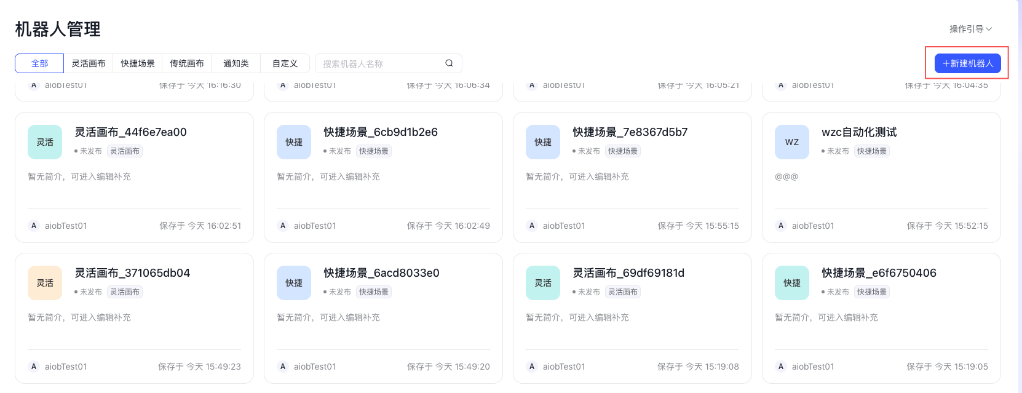Switch to the 快捷场景 filter tab
The width and height of the screenshot is (1022, 393).
coord(138,63)
